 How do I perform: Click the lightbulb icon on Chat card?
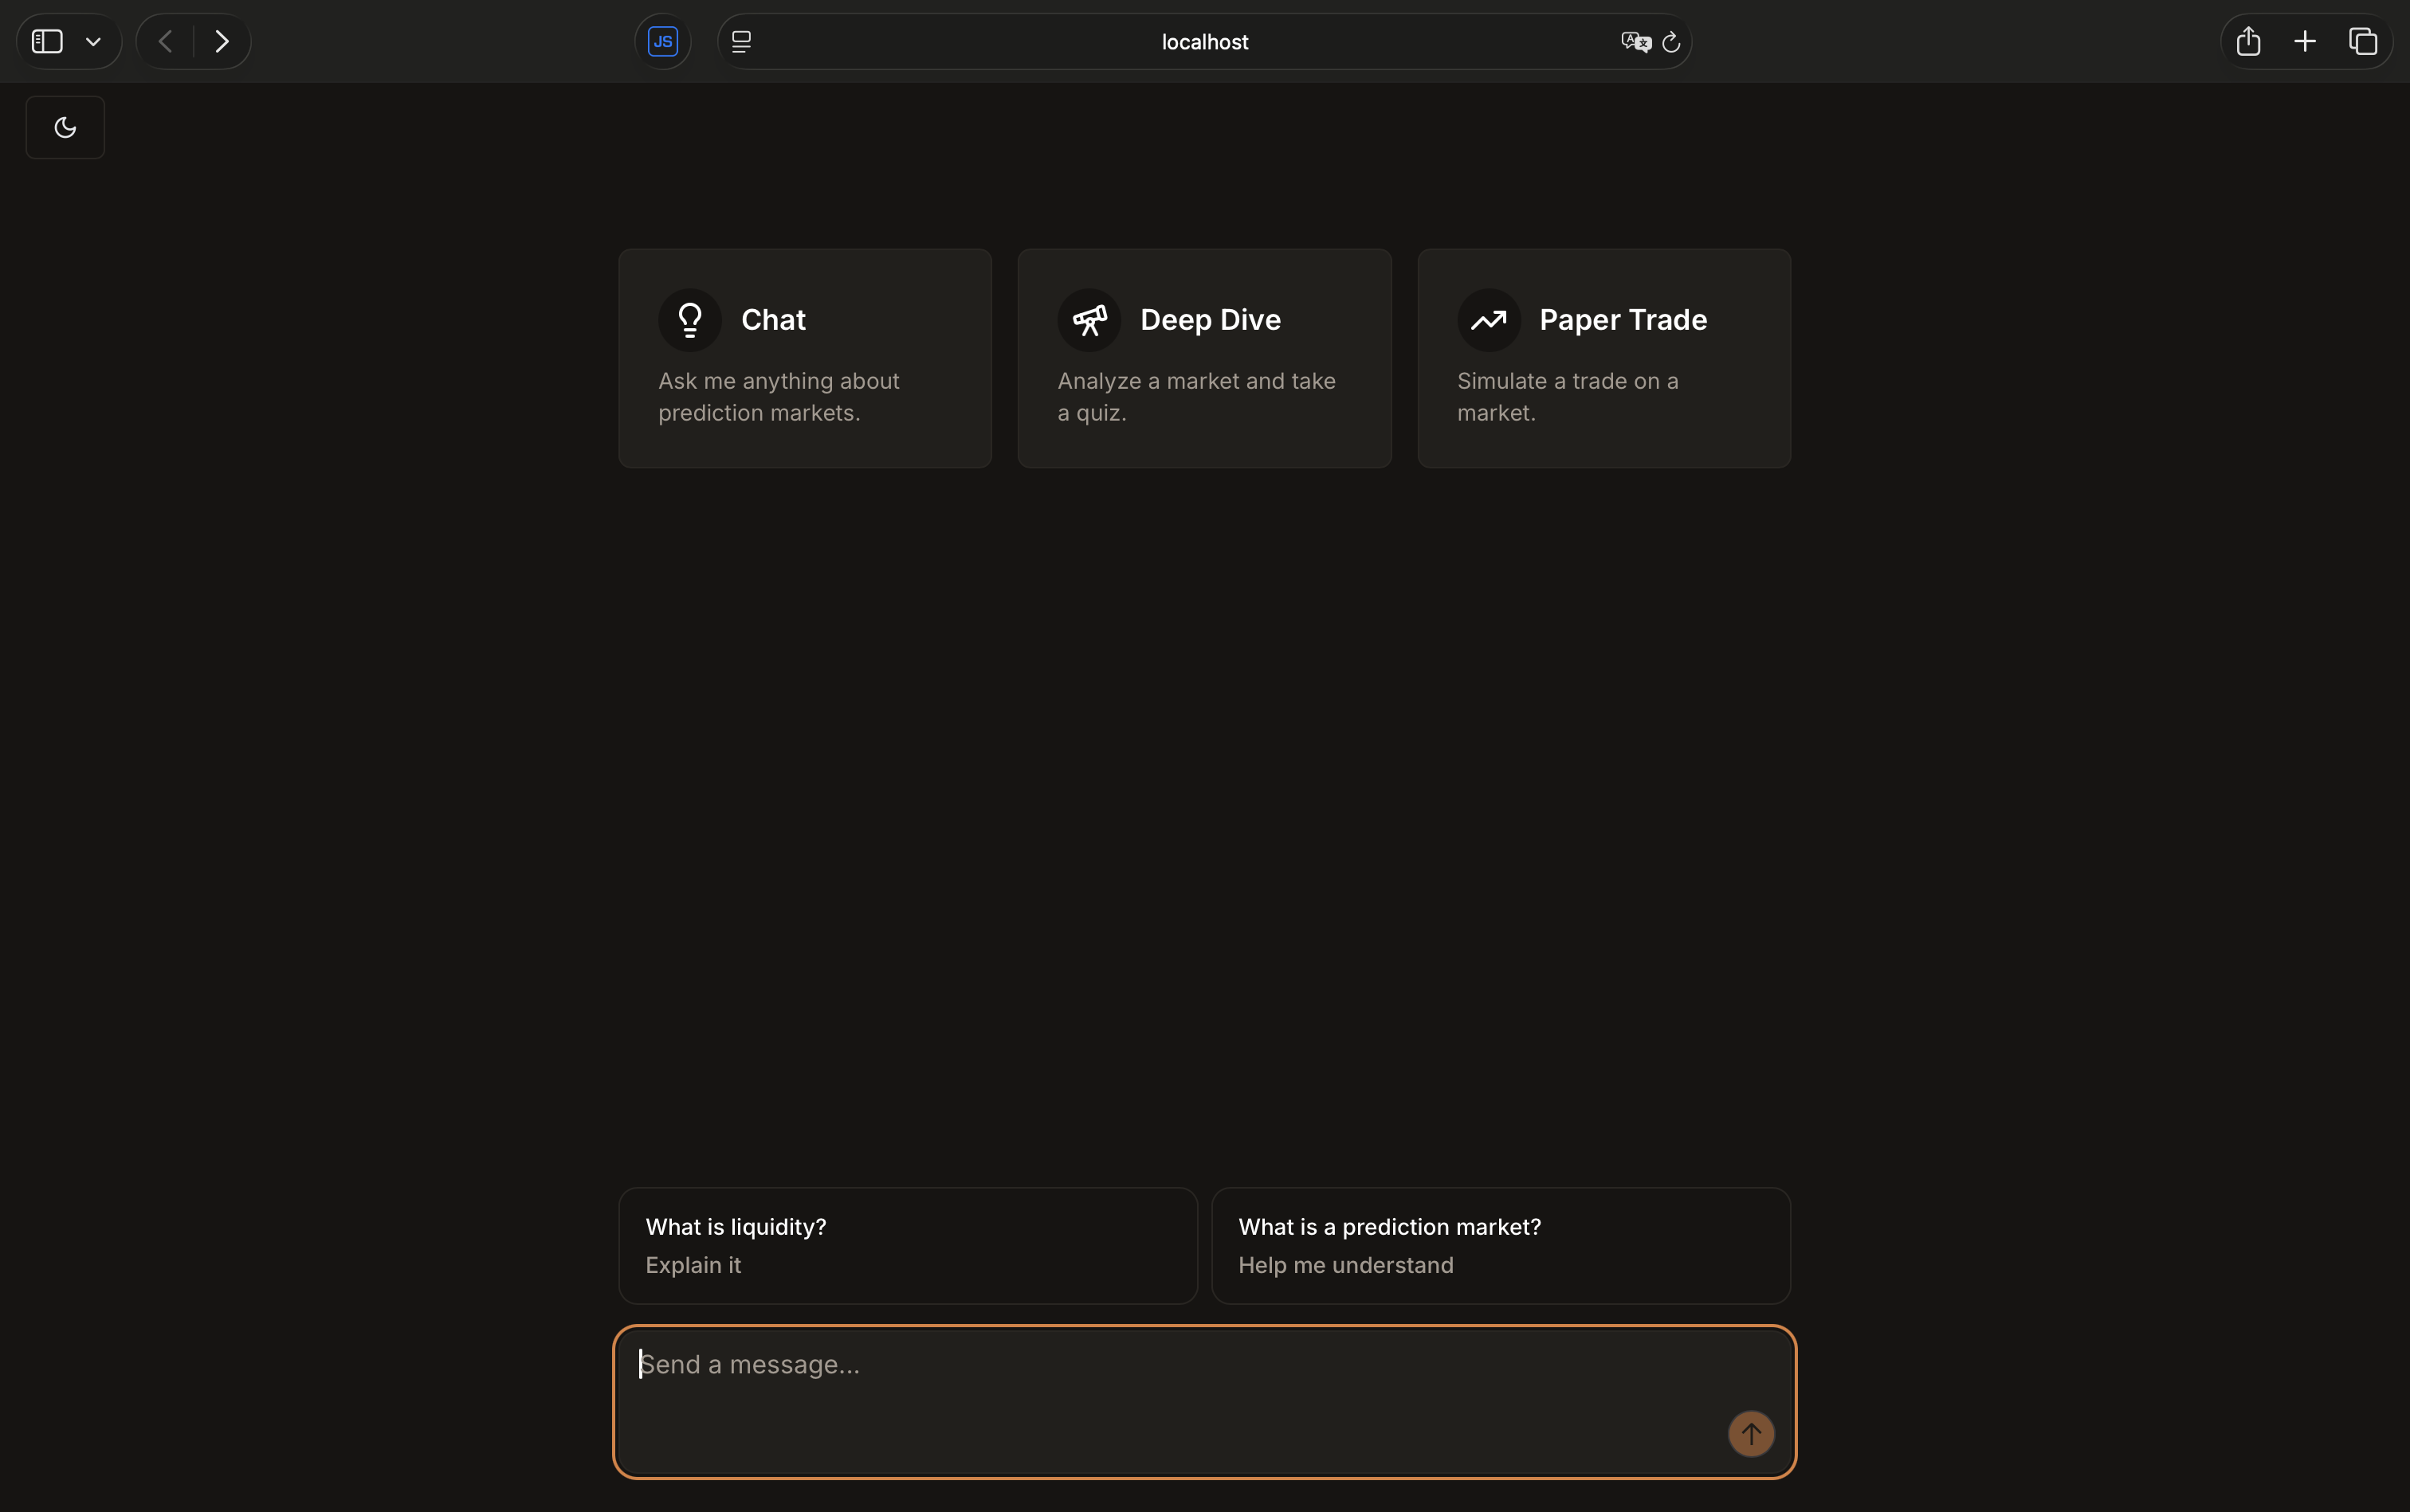coord(689,320)
